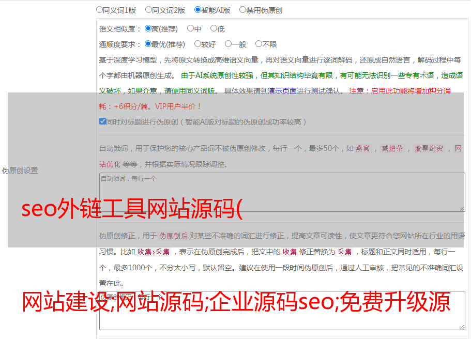Set 语义相似度 to 高(推荐)
471x340 pixels.
point(148,28)
